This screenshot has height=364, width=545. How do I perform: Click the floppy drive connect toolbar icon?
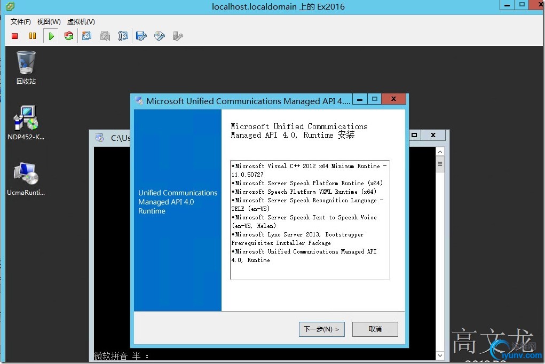141,36
